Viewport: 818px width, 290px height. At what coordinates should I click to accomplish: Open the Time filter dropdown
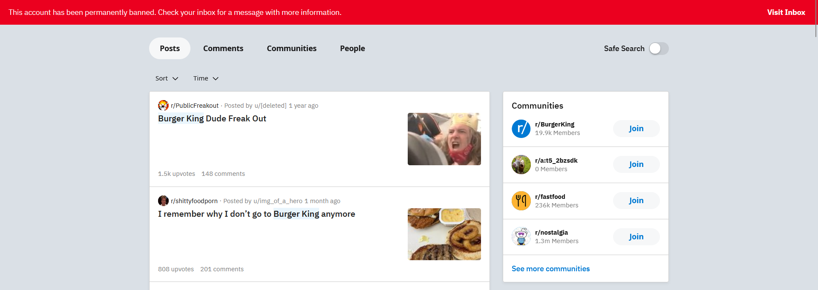click(x=206, y=78)
